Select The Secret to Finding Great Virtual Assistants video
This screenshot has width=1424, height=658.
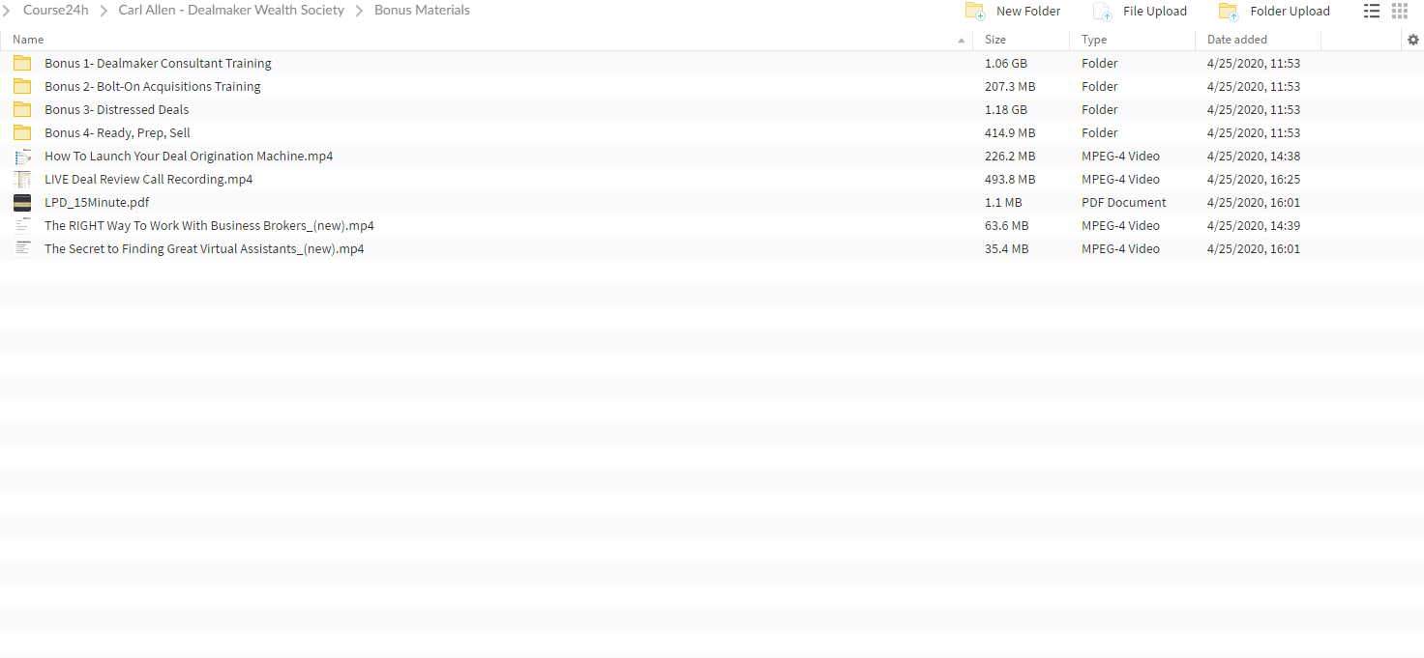pos(204,248)
